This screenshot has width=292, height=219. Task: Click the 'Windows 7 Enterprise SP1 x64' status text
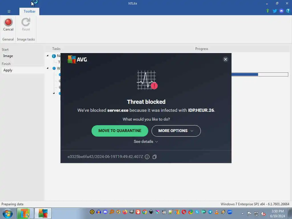click(255, 204)
